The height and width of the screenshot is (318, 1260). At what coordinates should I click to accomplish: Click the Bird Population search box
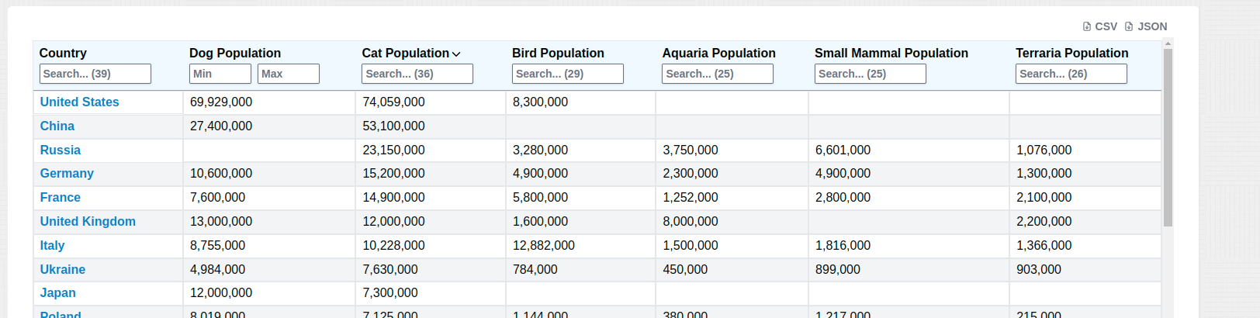tap(568, 74)
